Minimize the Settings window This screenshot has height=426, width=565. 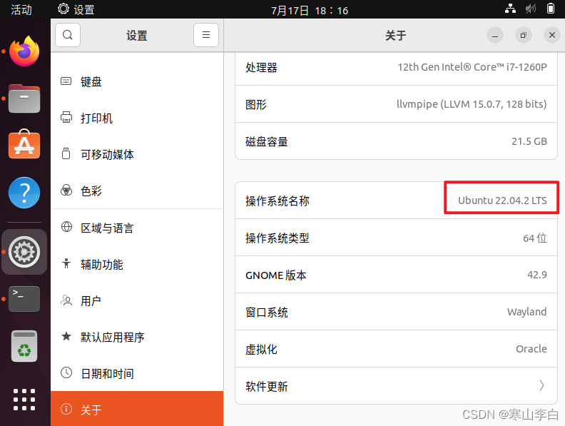point(495,35)
